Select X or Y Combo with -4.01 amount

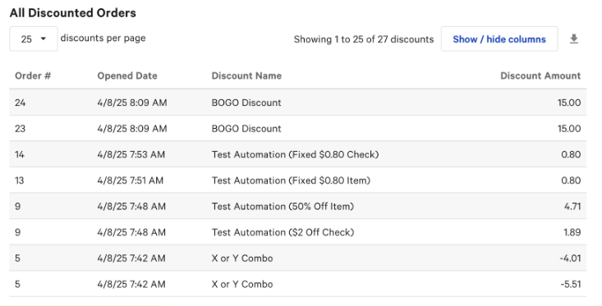tap(242, 258)
